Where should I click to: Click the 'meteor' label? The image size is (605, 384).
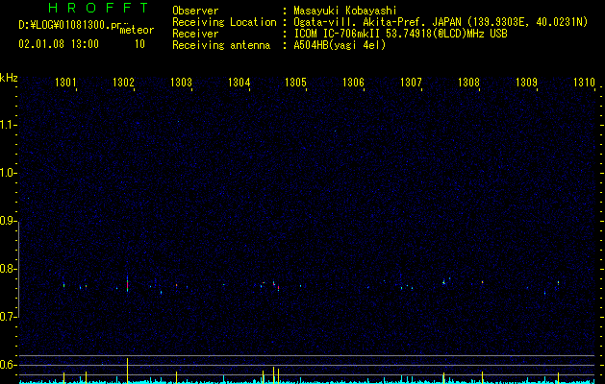tap(137, 30)
